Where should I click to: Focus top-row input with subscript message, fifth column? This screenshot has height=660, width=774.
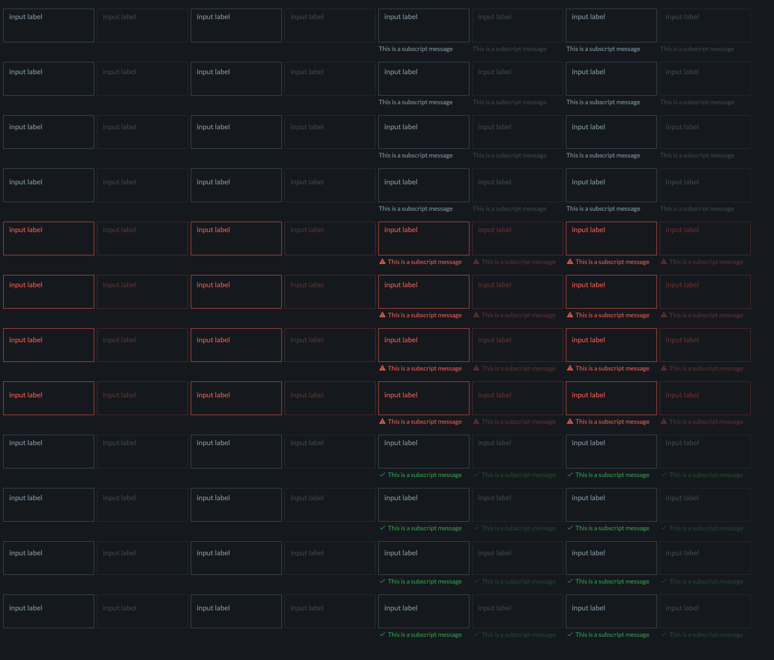(x=424, y=25)
